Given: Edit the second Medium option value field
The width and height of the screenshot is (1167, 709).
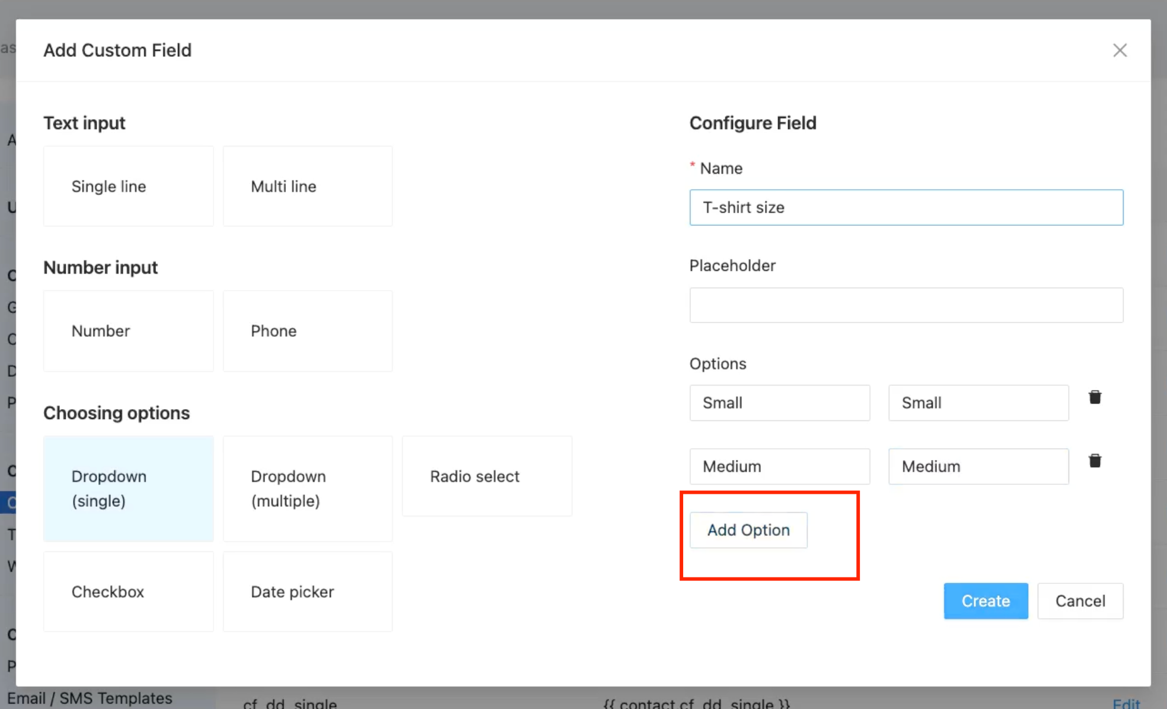Looking at the screenshot, I should [978, 467].
